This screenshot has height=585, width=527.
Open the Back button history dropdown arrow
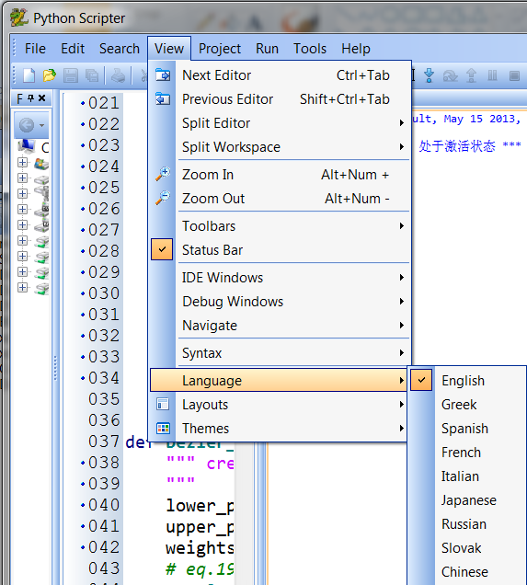41,125
